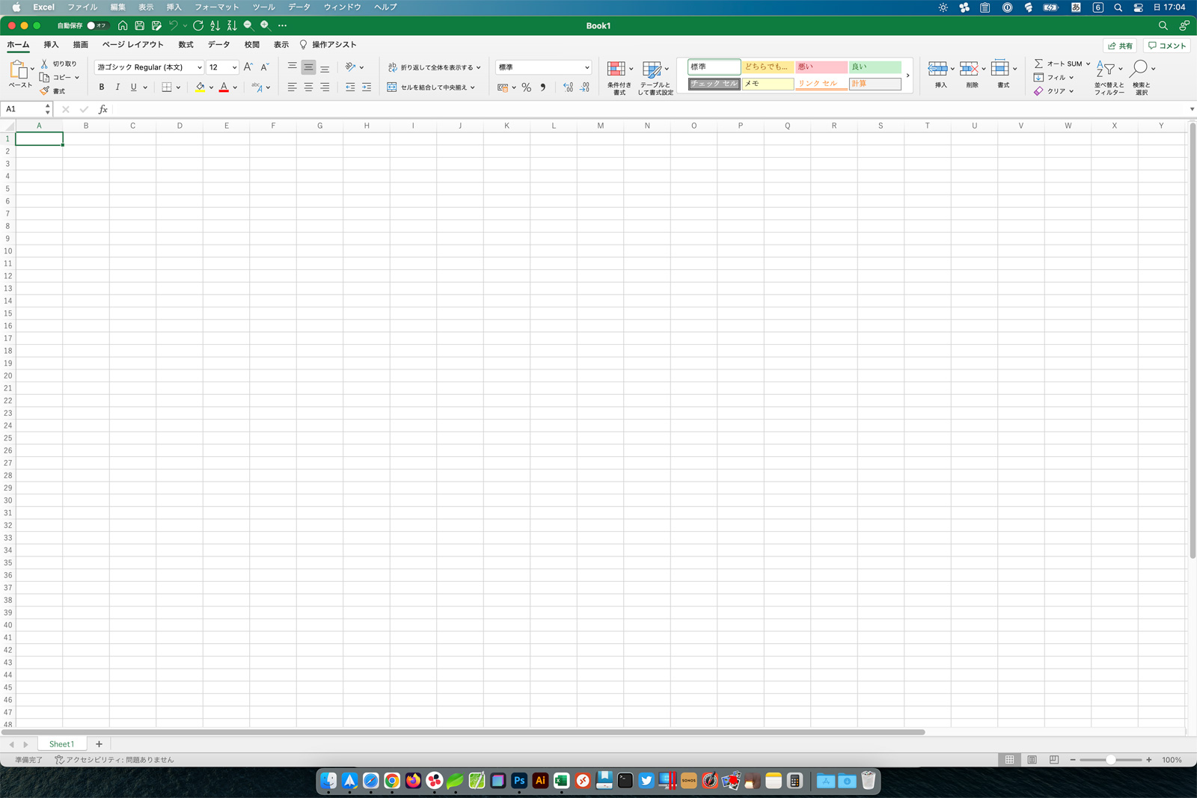Add a new sheet with the plus button

coord(99,744)
